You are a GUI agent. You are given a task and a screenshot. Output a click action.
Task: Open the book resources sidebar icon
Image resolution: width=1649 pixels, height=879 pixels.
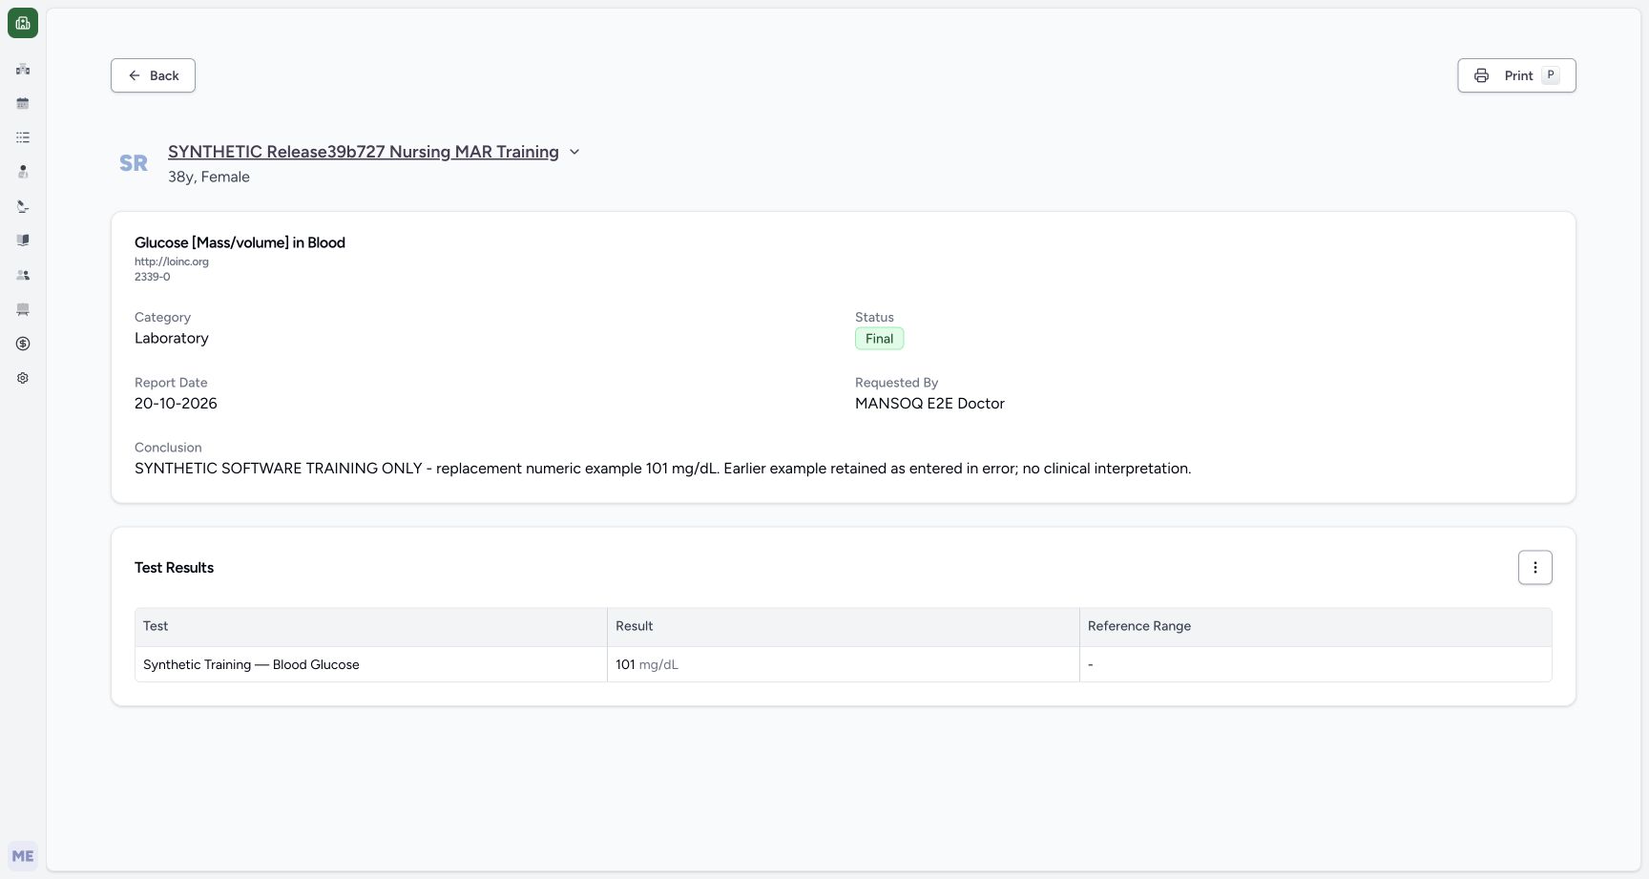coord(23,241)
